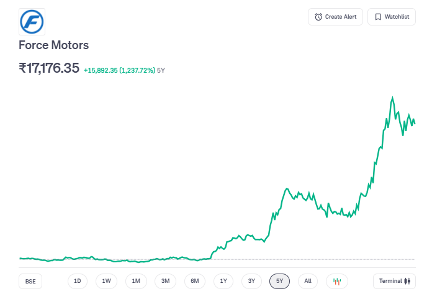This screenshot has height=304, width=432.
Task: Switch to the 1Y range
Action: [223, 281]
